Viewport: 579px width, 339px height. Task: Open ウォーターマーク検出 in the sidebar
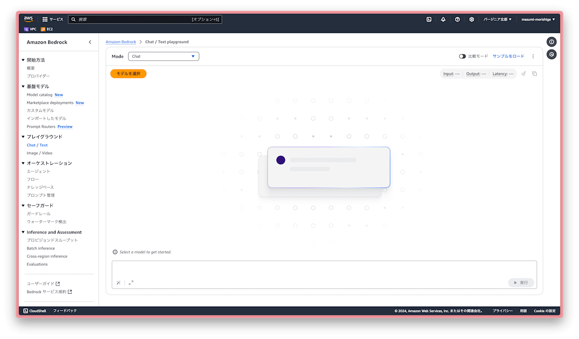click(x=47, y=222)
